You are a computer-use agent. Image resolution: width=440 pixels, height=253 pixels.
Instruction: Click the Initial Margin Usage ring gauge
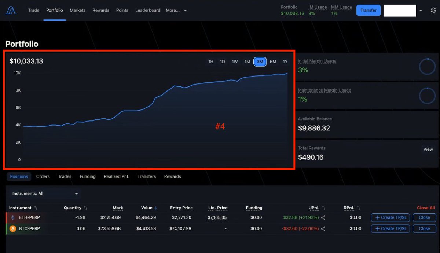(427, 66)
